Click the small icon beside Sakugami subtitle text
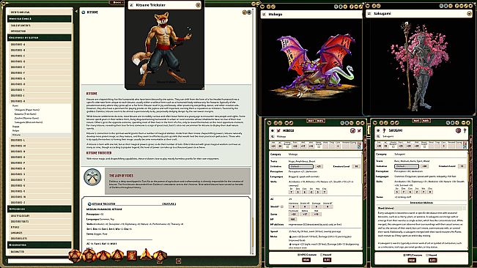The image size is (477, 268). tap(378, 136)
